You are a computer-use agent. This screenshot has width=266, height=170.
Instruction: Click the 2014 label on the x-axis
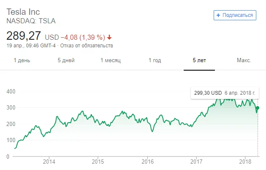point(49,162)
